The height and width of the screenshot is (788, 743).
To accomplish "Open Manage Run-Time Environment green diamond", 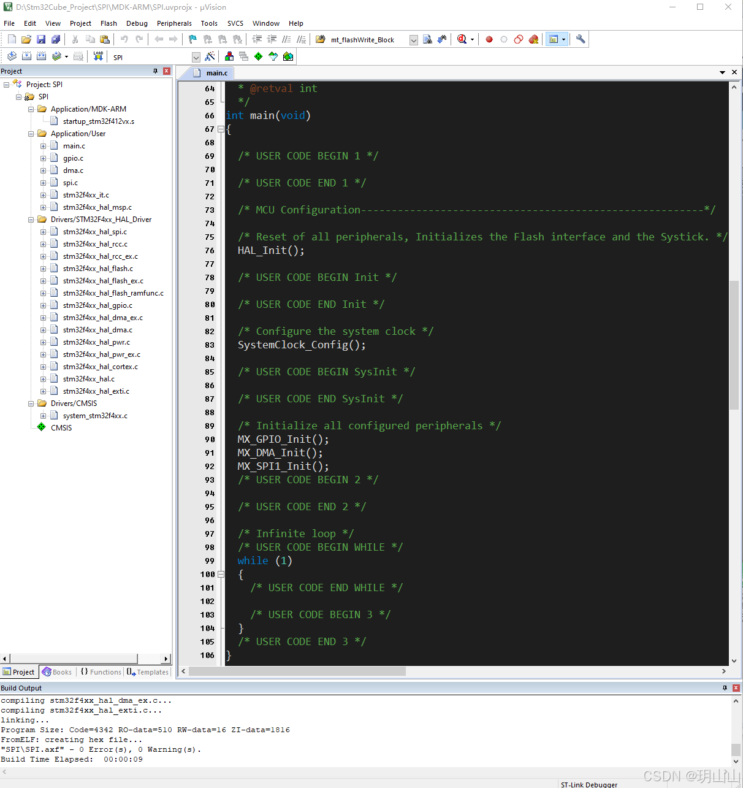I will (259, 56).
